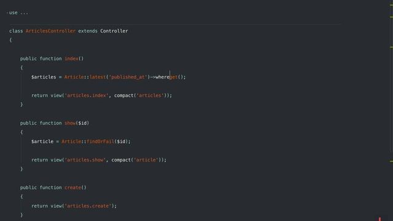Click the 'articles.show' view string
This screenshot has width=393, height=221.
tap(85, 160)
